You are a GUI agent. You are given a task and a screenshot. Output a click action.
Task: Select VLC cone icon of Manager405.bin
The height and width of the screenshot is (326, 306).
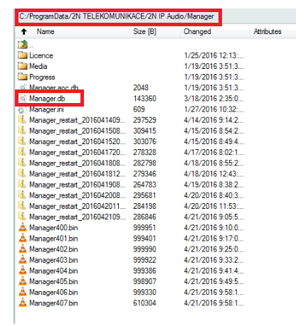(23, 281)
